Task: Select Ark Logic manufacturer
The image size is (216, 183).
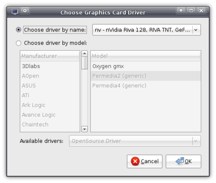Action: pyautogui.click(x=50, y=105)
